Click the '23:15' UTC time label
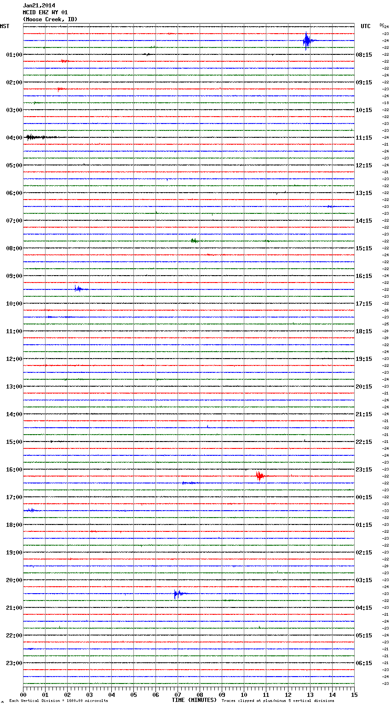The height and width of the screenshot is (707, 391). click(x=364, y=469)
